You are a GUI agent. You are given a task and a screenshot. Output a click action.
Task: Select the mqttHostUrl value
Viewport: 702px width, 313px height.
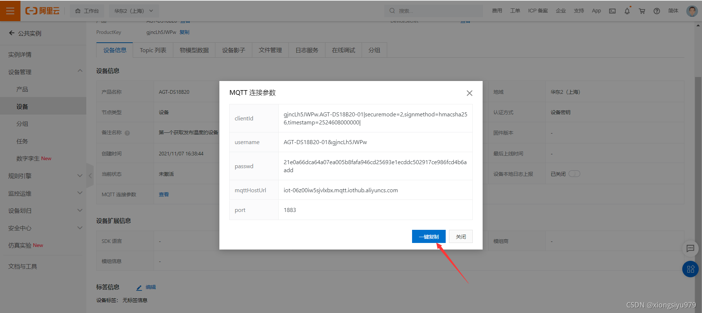click(x=340, y=190)
